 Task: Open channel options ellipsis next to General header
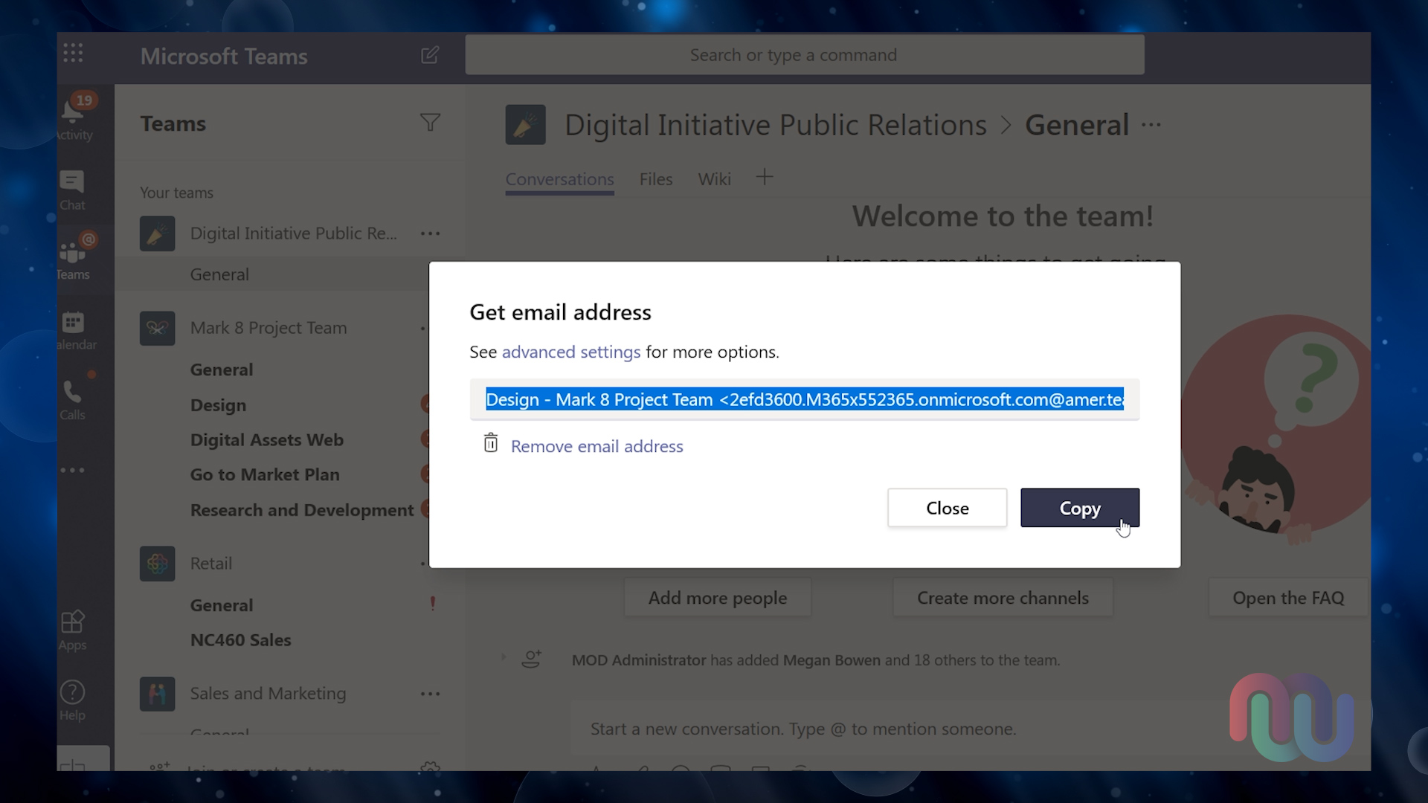(1151, 125)
